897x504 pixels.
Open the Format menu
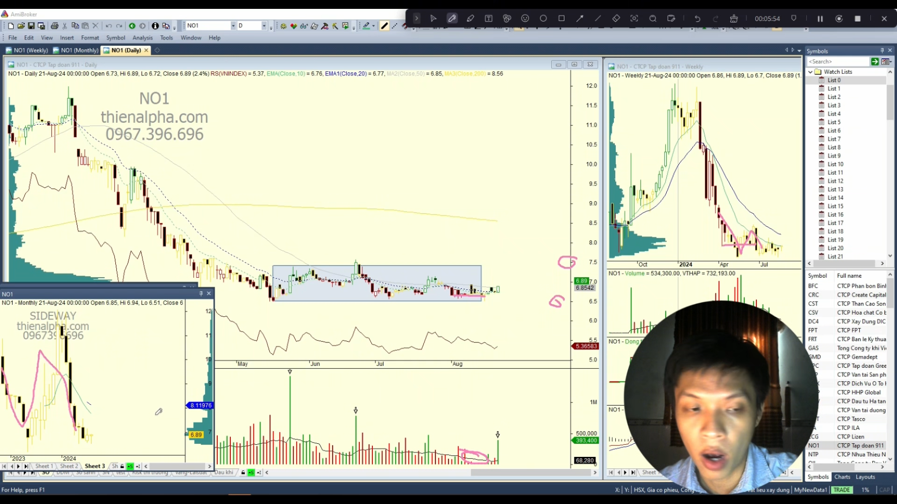[x=90, y=38]
